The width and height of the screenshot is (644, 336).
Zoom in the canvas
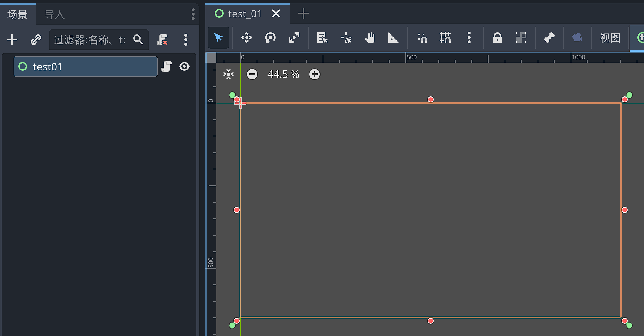[315, 74]
